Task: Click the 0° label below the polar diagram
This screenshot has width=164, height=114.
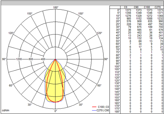Action: pos(56,111)
